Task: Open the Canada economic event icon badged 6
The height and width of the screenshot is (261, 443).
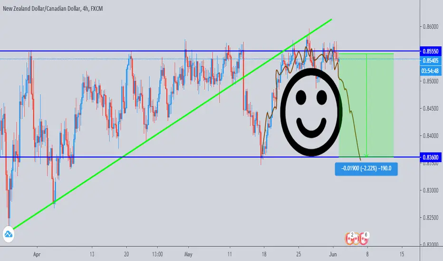Action: [364, 239]
